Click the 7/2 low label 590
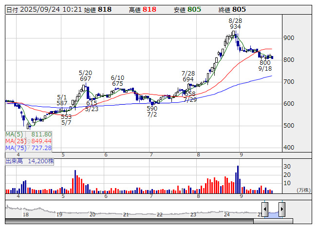Viewport: 318px width, 229px height. (x=152, y=108)
